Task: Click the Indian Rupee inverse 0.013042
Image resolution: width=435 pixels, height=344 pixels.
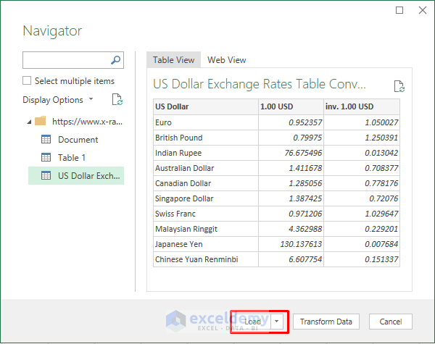Action: click(x=381, y=153)
